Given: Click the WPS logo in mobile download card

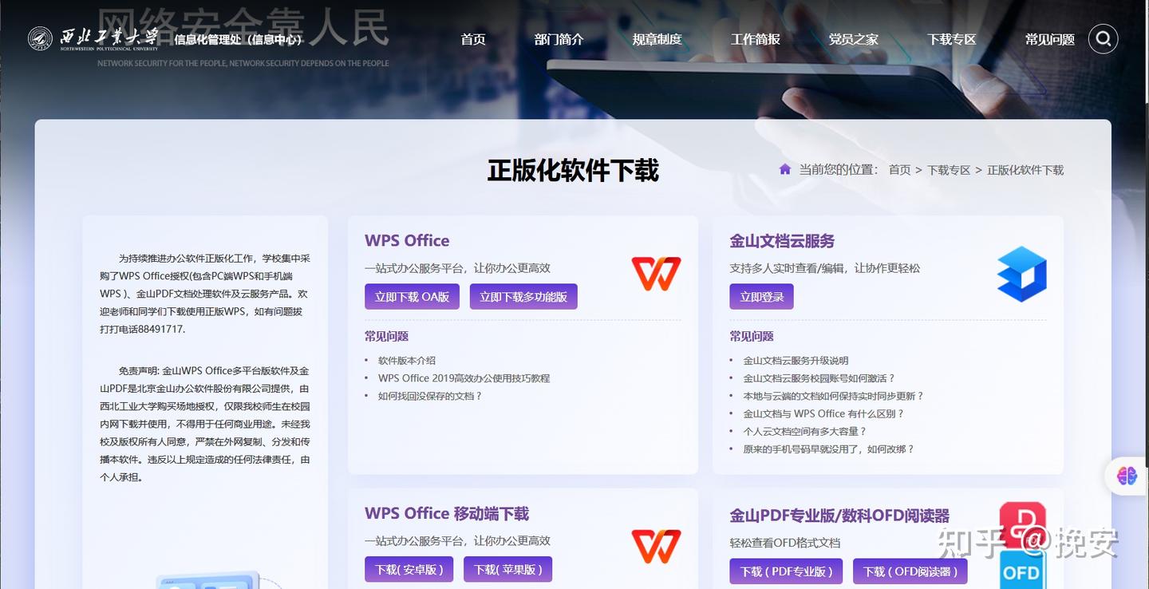Looking at the screenshot, I should (656, 546).
